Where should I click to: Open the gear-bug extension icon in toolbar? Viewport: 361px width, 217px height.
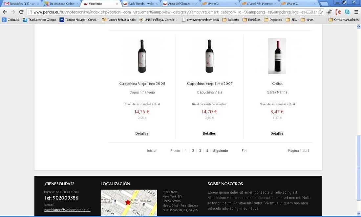point(329,12)
